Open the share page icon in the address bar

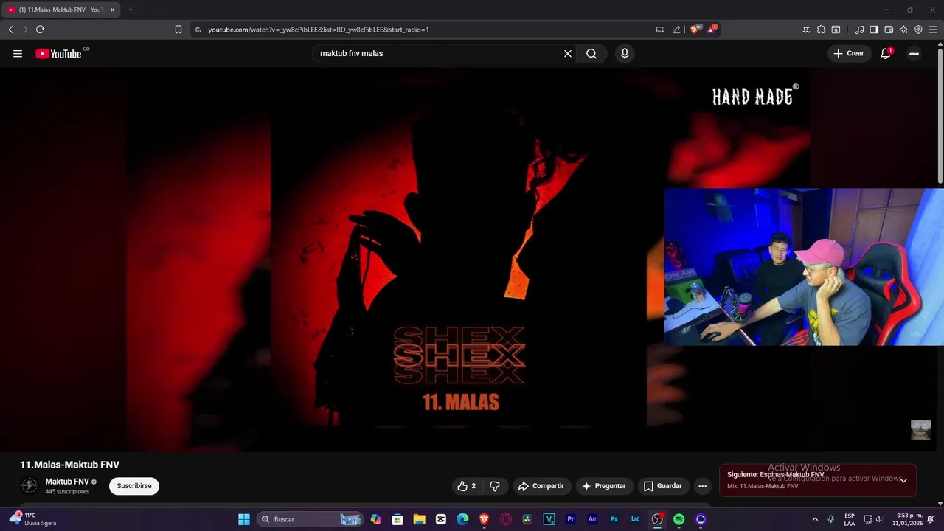point(676,29)
